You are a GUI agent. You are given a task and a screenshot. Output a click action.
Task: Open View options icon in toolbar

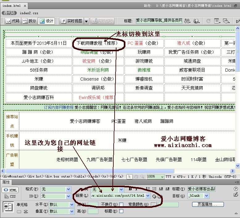pos(217,21)
